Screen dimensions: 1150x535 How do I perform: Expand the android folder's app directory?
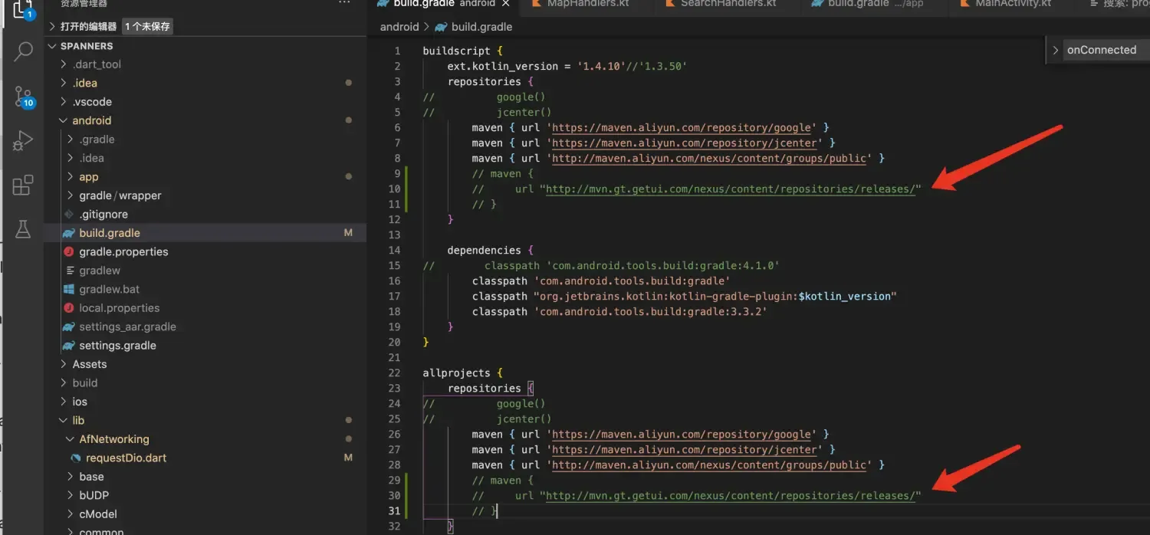(89, 177)
